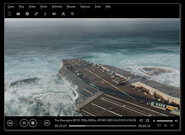Click elapsed time 00:33:27

click(x=61, y=126)
